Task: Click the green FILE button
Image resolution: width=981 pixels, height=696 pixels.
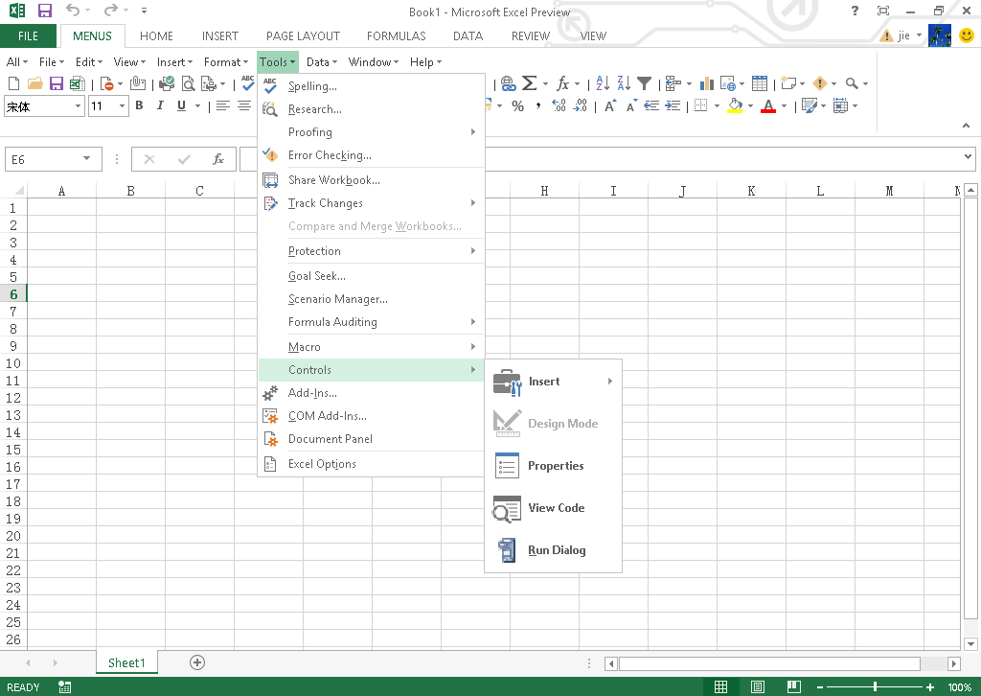Action: point(28,36)
